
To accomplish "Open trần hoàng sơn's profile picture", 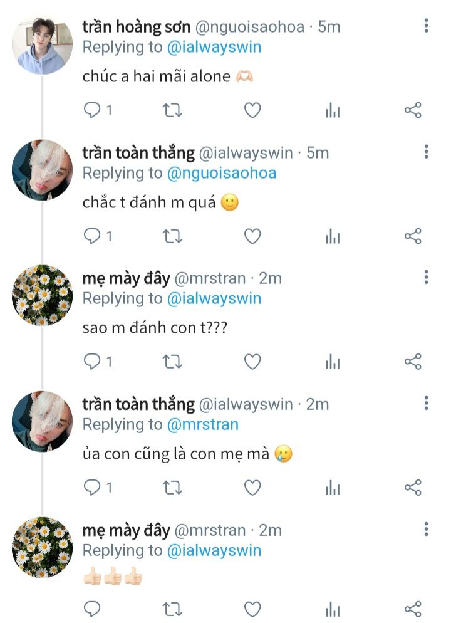I will [x=43, y=45].
